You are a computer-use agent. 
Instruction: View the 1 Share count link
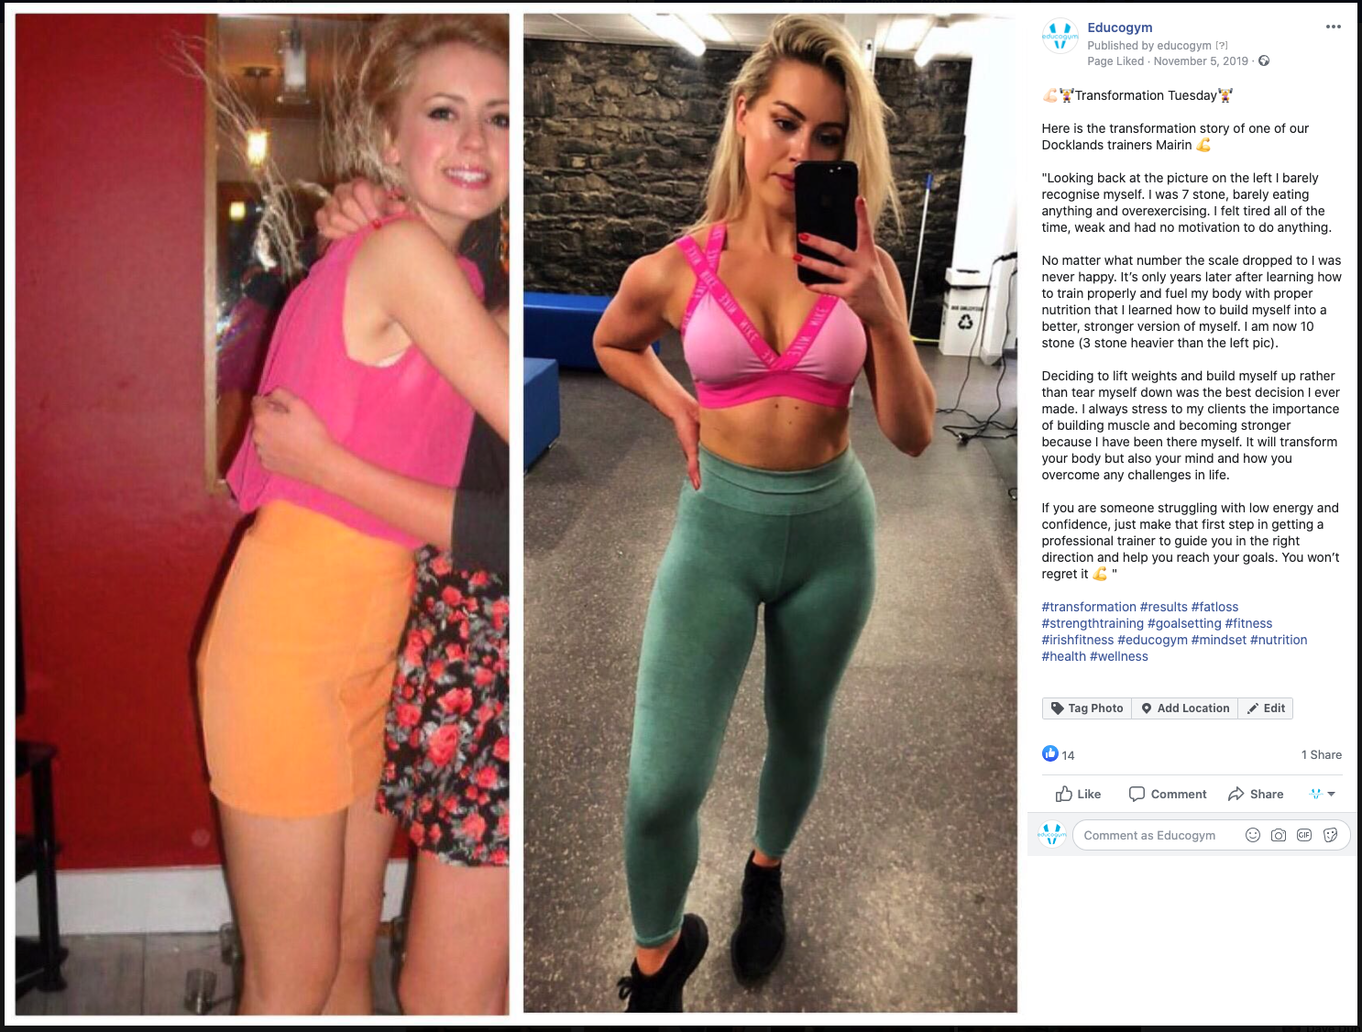click(1322, 755)
